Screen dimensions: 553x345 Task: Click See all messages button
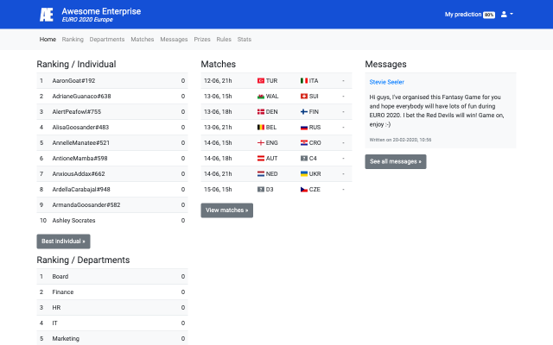[395, 161]
